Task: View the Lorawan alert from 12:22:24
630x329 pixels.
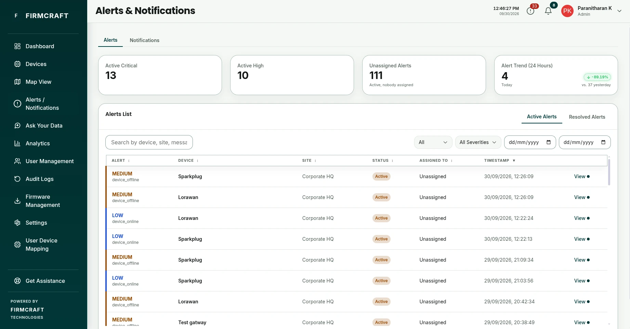Action: tap(582, 218)
